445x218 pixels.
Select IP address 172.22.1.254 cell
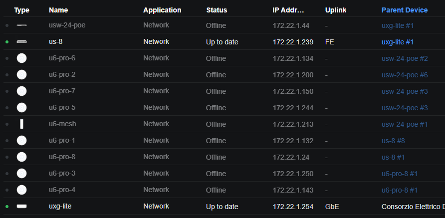293,207
